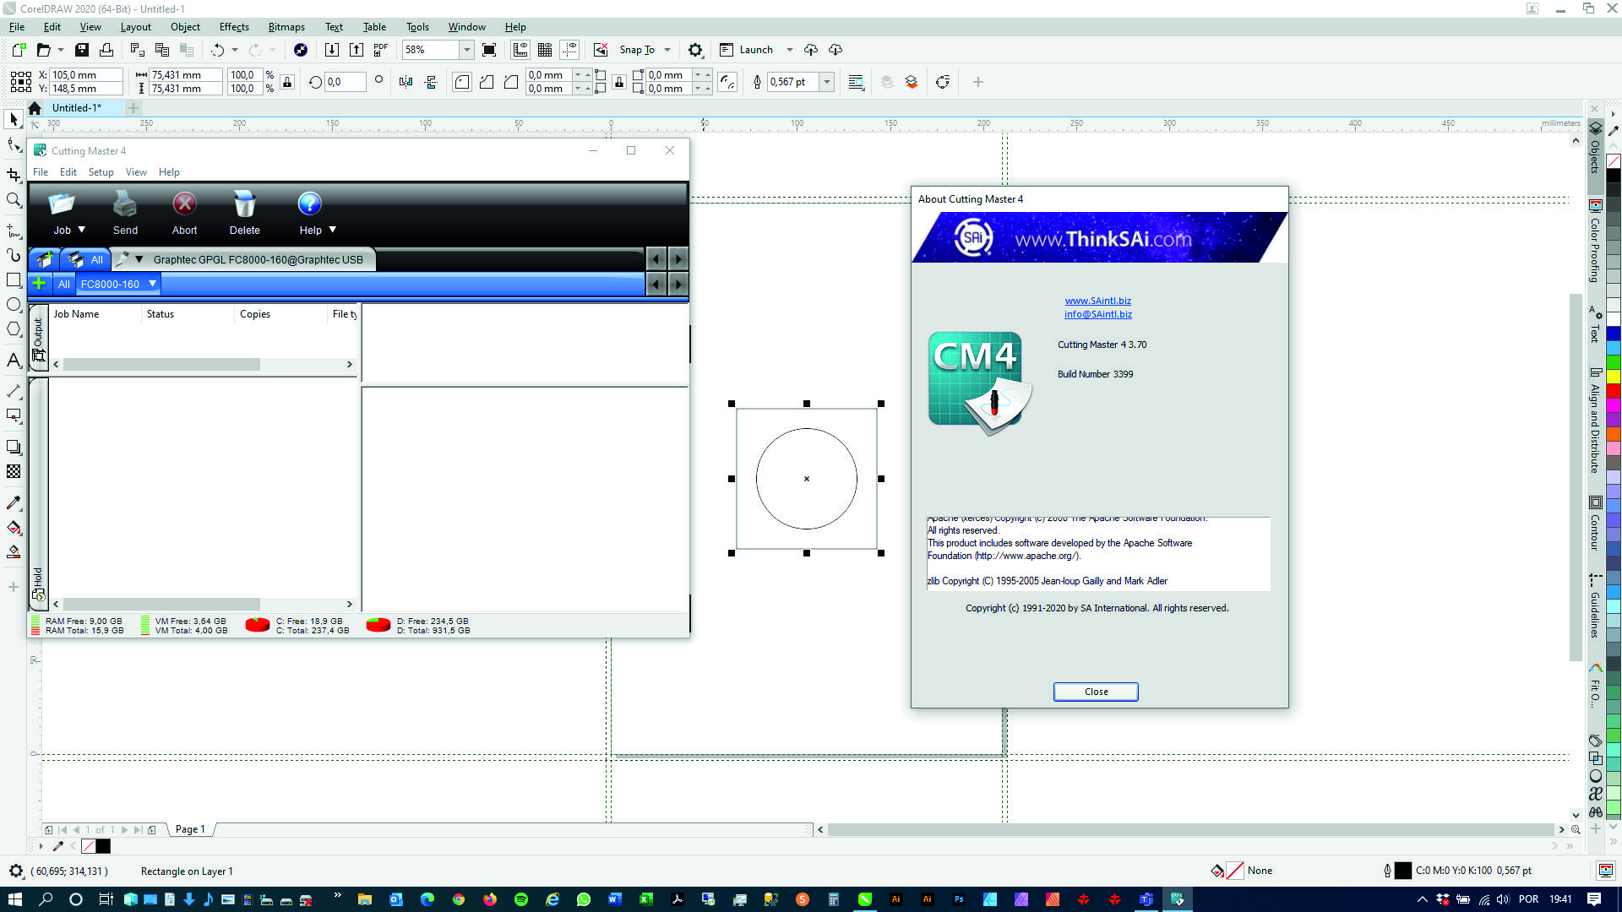Screen dimensions: 1622x912
Task: Open the Options gear icon
Action: 695,50
